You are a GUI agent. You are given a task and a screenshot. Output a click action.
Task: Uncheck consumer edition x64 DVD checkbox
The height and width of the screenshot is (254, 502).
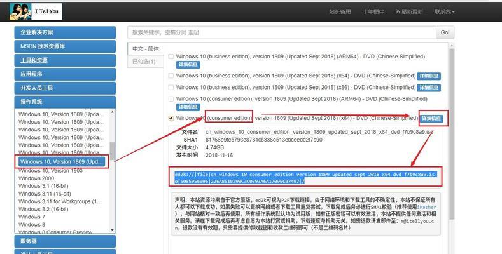(x=171, y=118)
